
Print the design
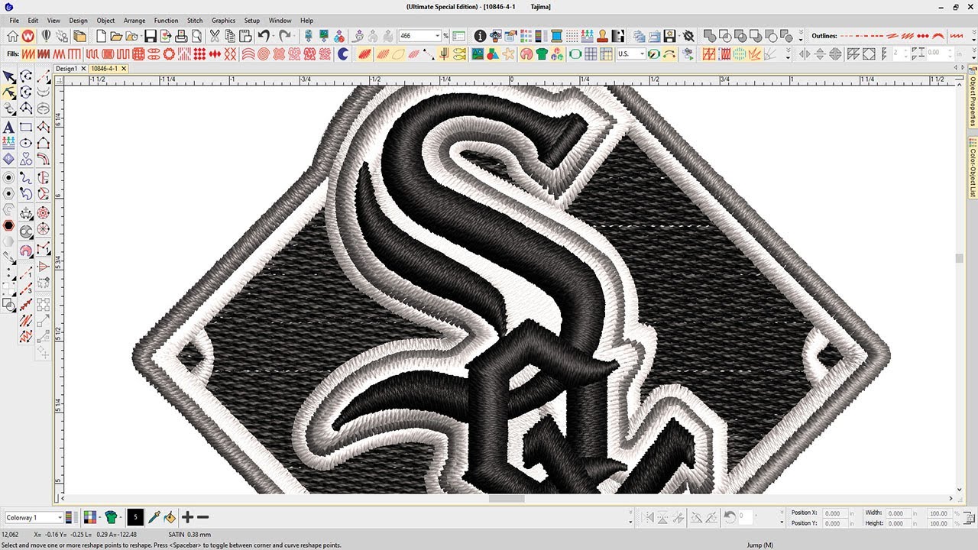[181, 36]
